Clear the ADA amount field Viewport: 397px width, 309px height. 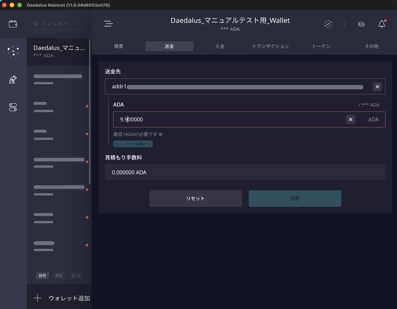pyautogui.click(x=350, y=119)
